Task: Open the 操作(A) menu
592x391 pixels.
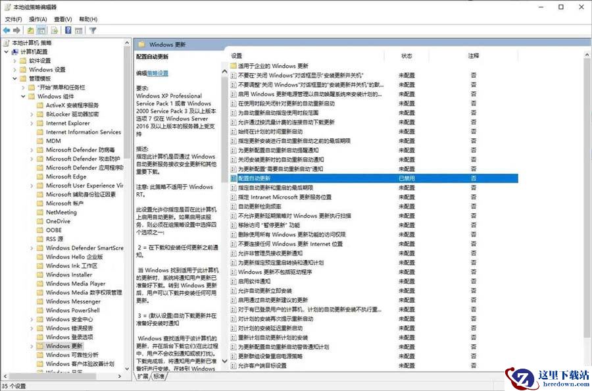Action: click(x=37, y=19)
